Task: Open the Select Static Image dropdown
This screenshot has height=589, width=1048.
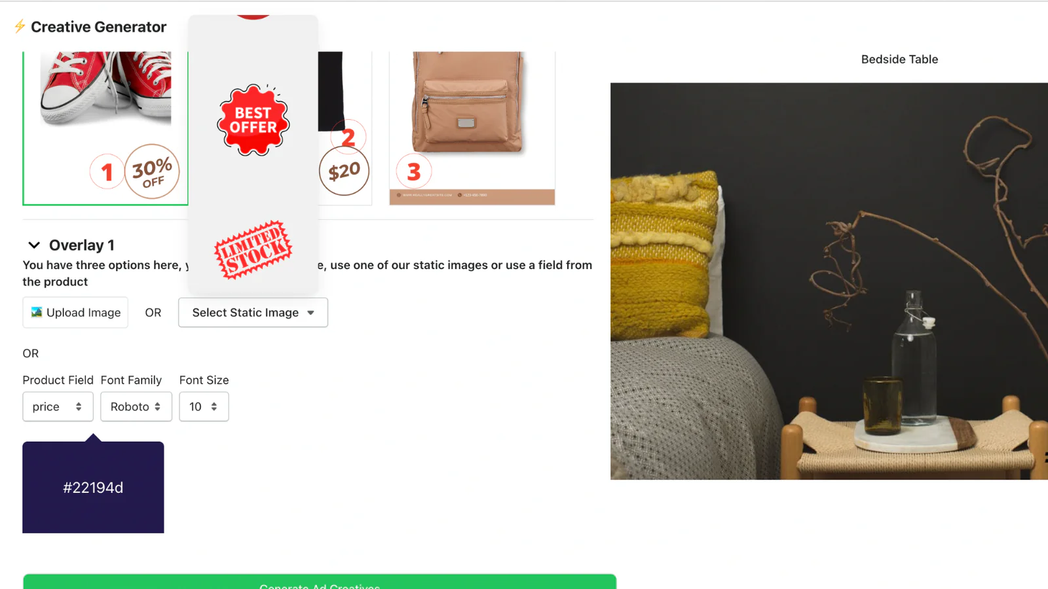Action: (253, 313)
